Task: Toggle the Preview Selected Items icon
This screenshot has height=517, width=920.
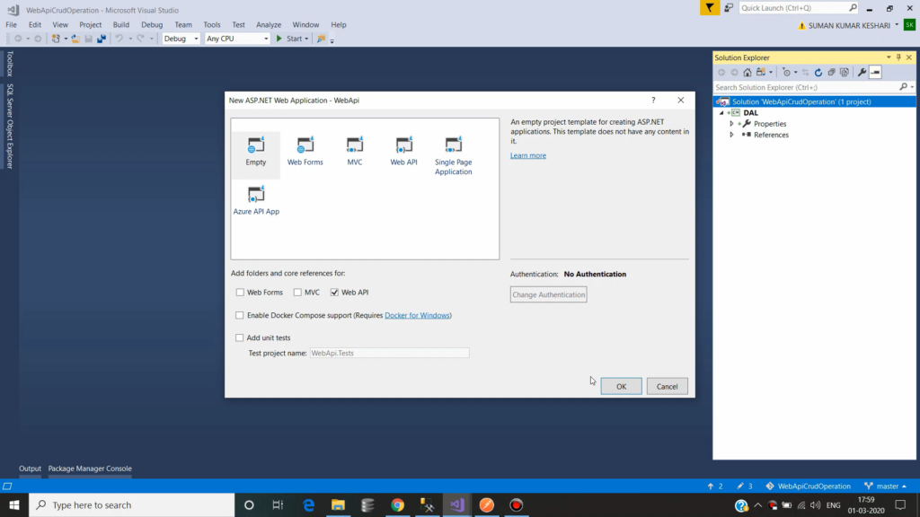Action: pyautogui.click(x=875, y=72)
